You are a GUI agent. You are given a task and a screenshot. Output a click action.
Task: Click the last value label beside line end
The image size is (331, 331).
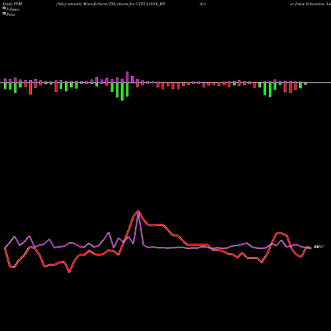(x=319, y=247)
